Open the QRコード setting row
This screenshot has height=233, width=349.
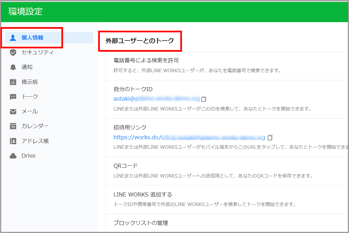(x=126, y=166)
